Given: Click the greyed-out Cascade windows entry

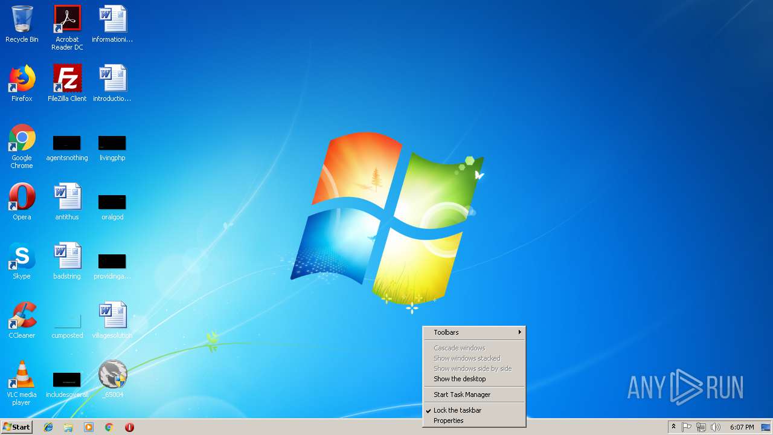Looking at the screenshot, I should point(474,348).
